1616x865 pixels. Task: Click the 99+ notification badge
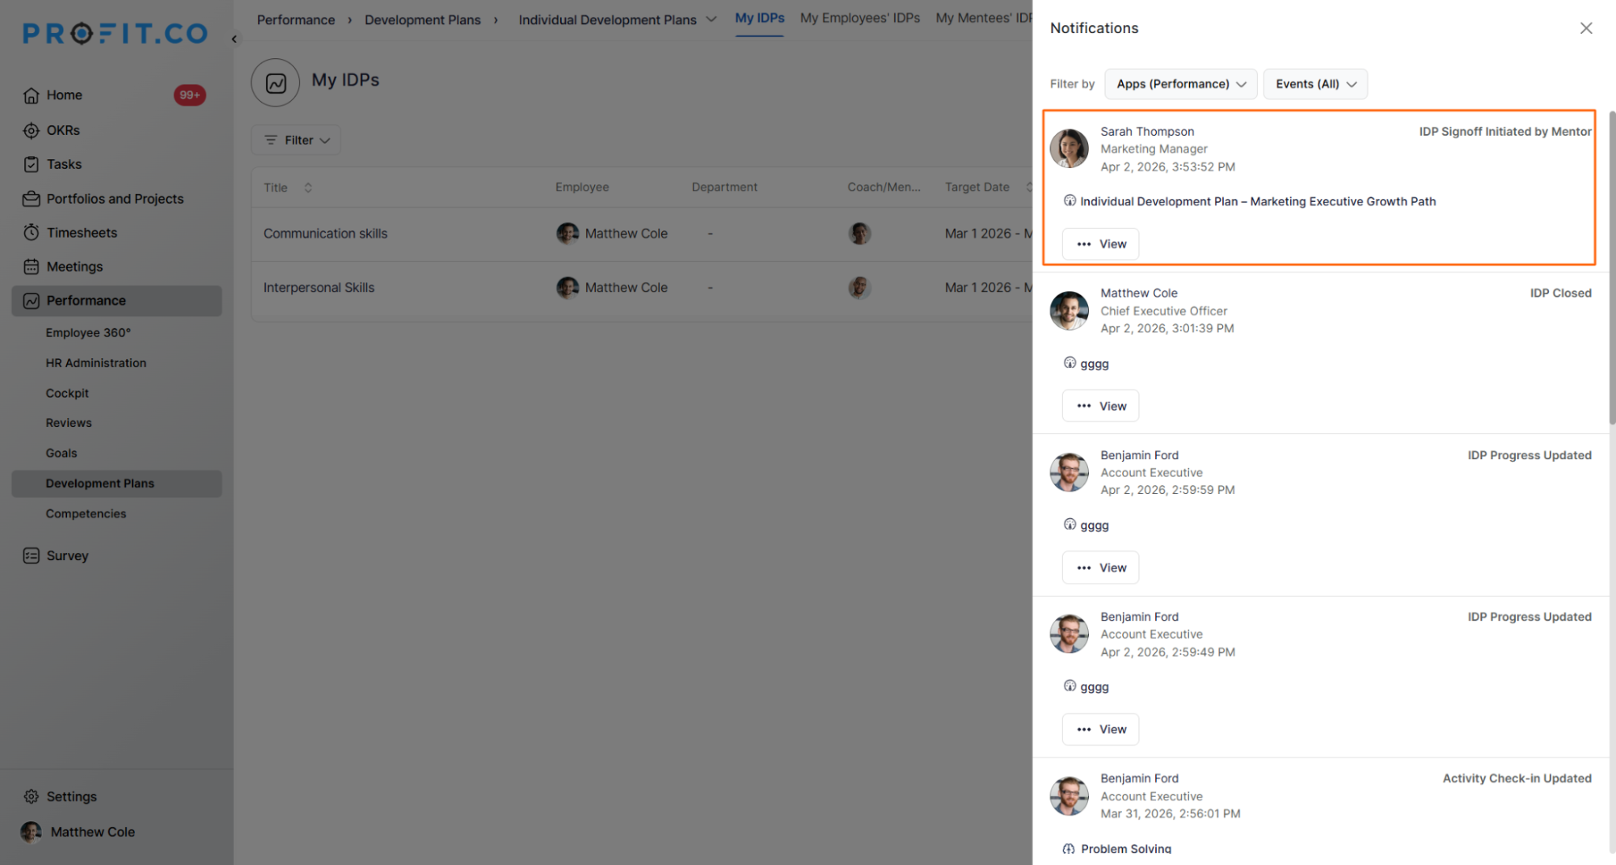[x=189, y=95]
